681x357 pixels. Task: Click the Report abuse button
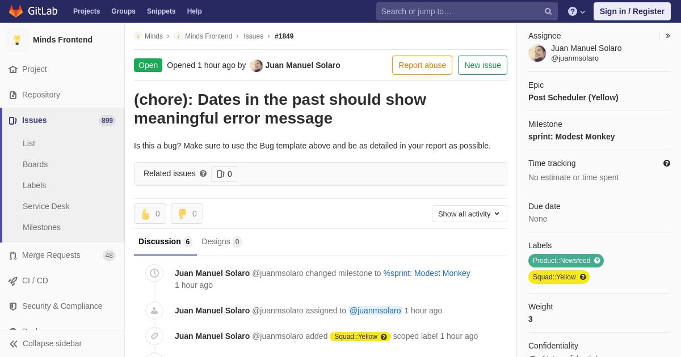tap(422, 65)
